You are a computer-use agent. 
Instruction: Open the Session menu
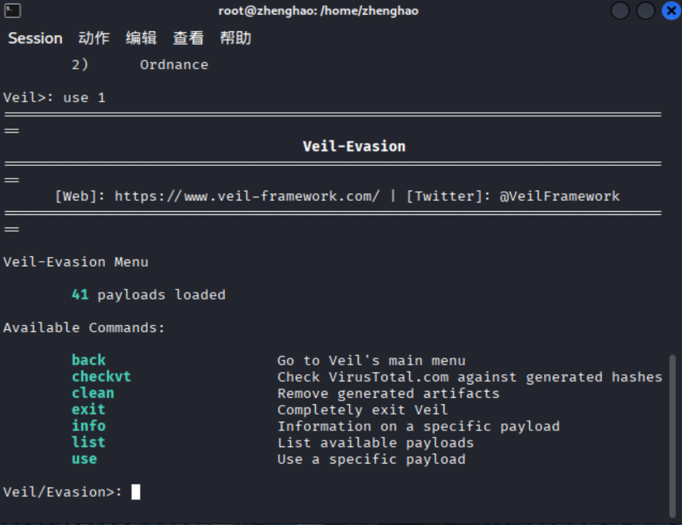(35, 38)
